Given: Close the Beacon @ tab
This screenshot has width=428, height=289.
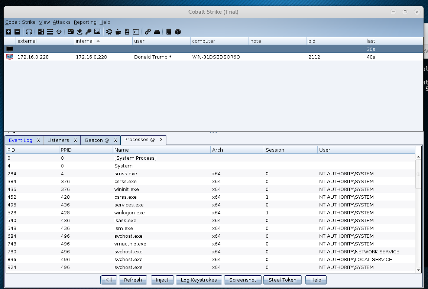Looking at the screenshot, I should [116, 140].
